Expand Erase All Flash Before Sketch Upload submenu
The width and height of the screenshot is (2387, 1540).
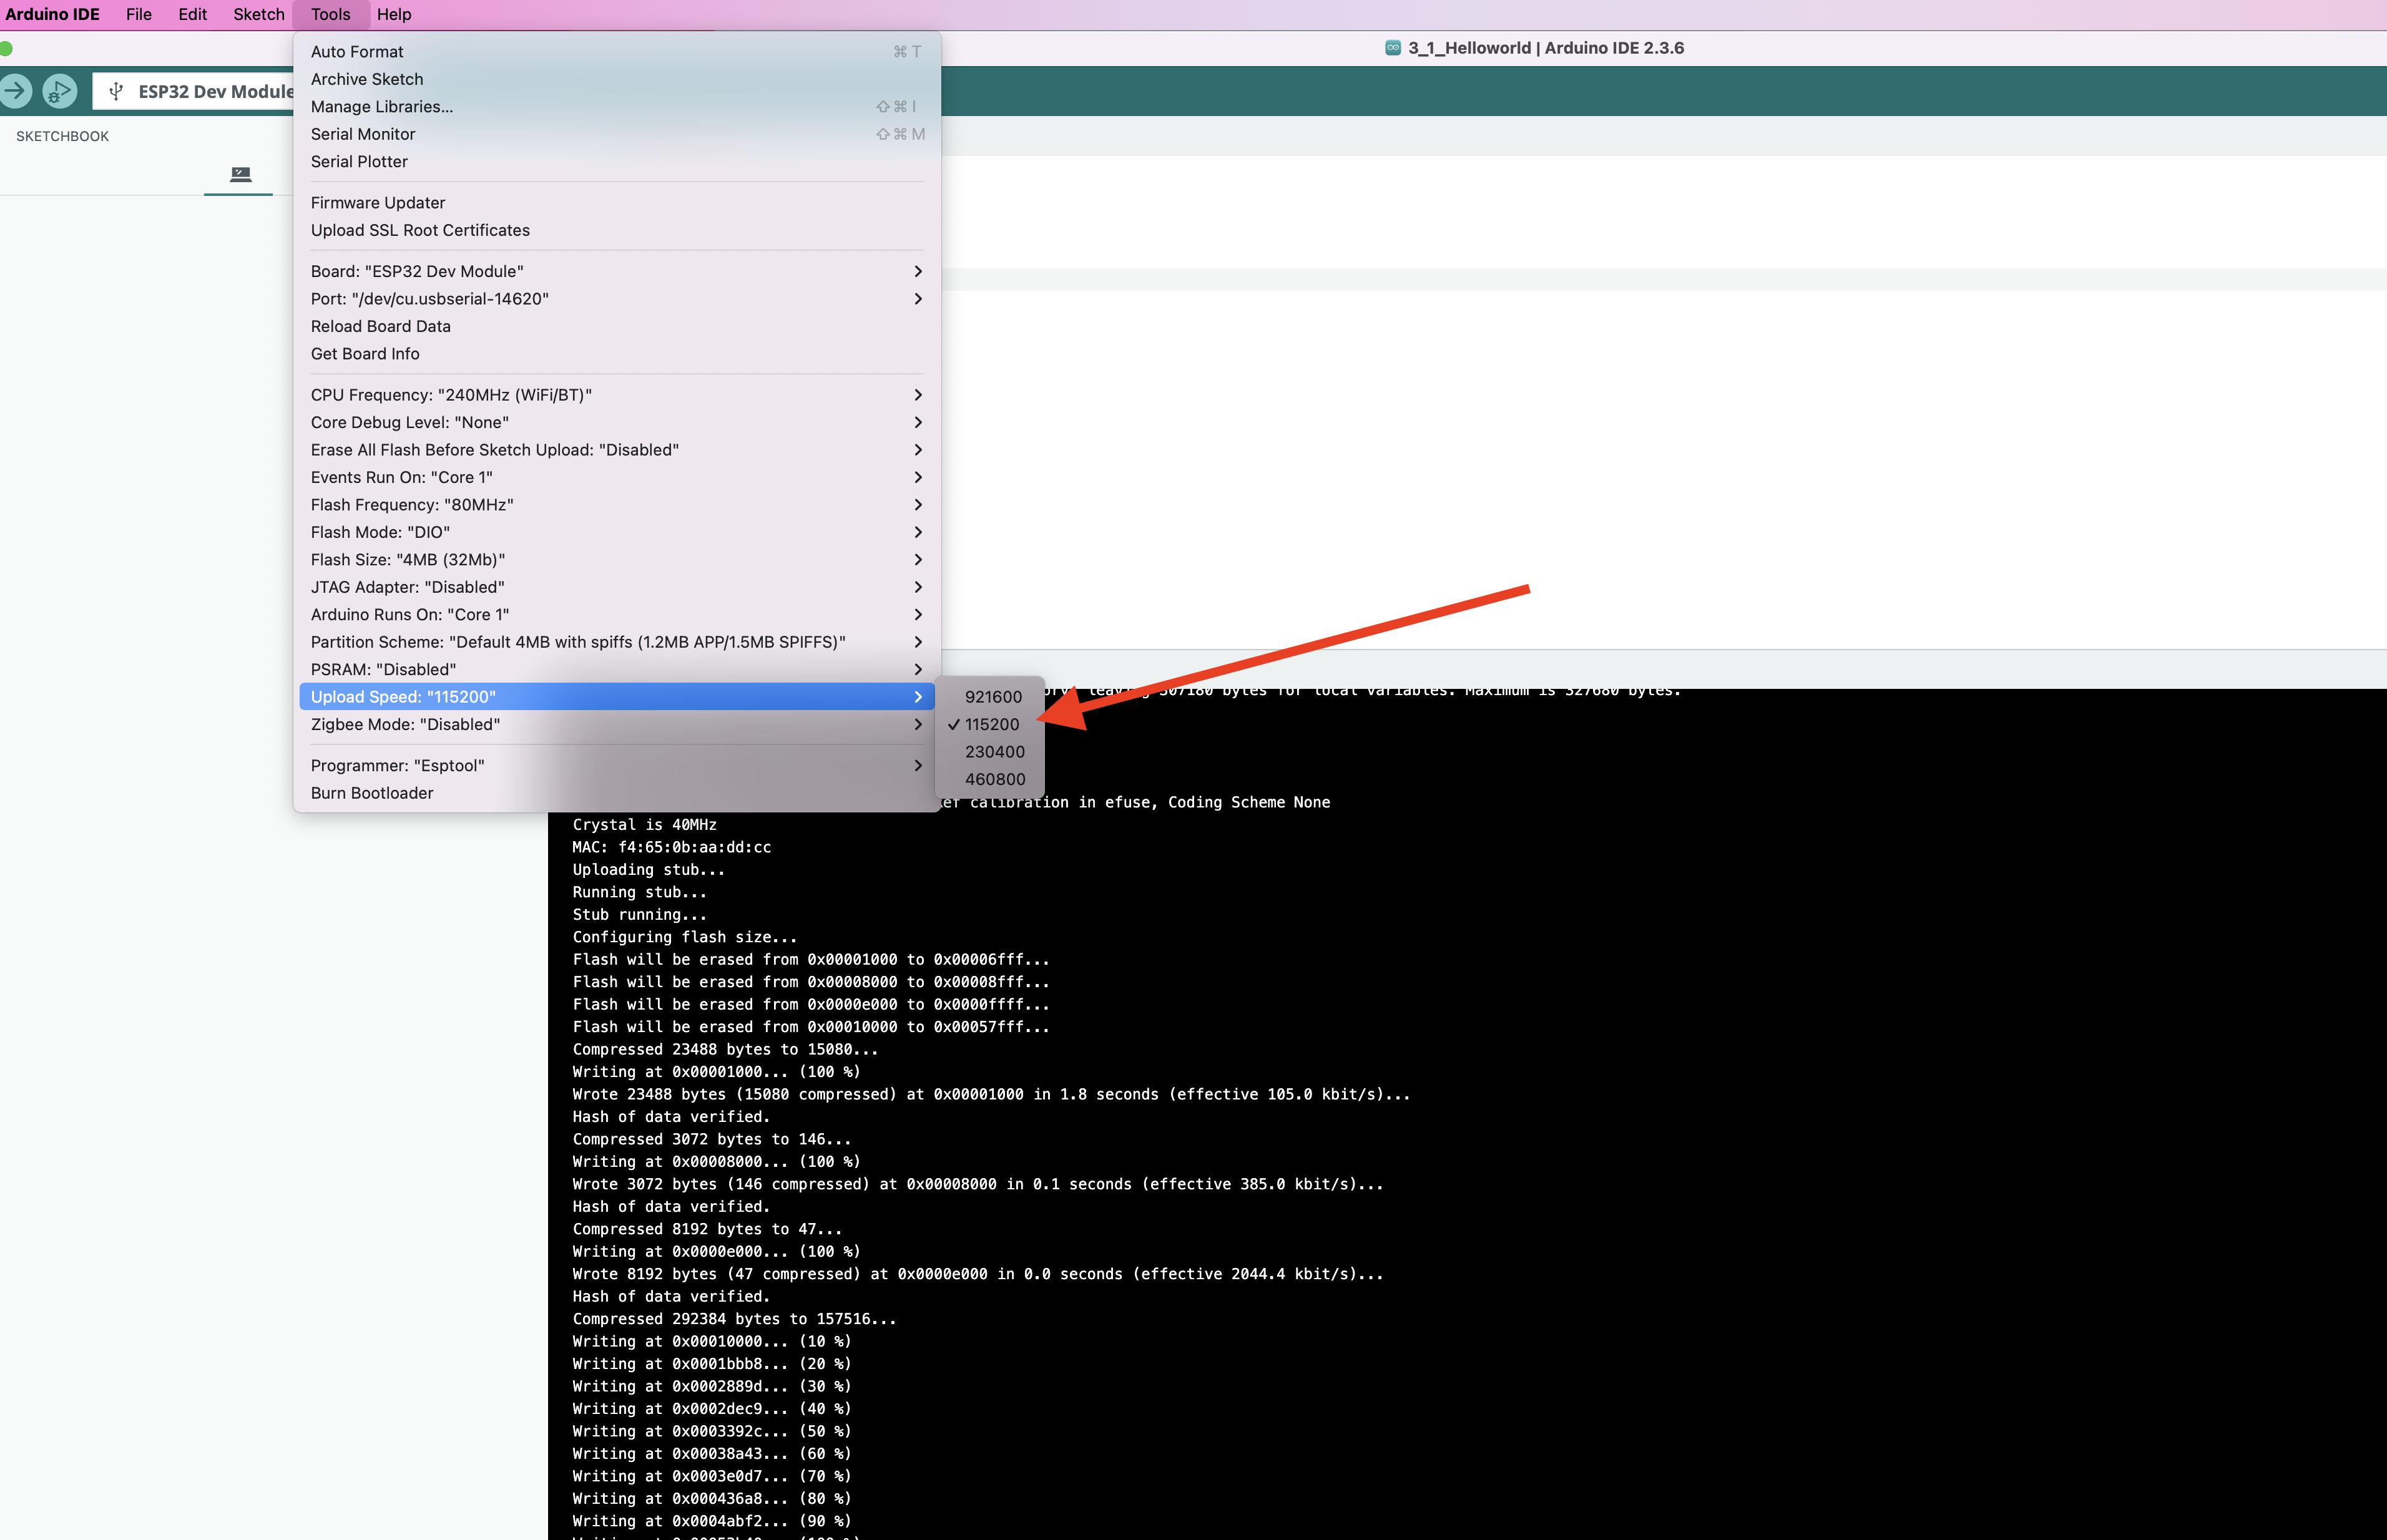(x=616, y=450)
